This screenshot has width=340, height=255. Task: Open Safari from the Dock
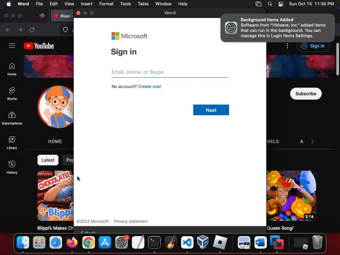click(x=56, y=242)
